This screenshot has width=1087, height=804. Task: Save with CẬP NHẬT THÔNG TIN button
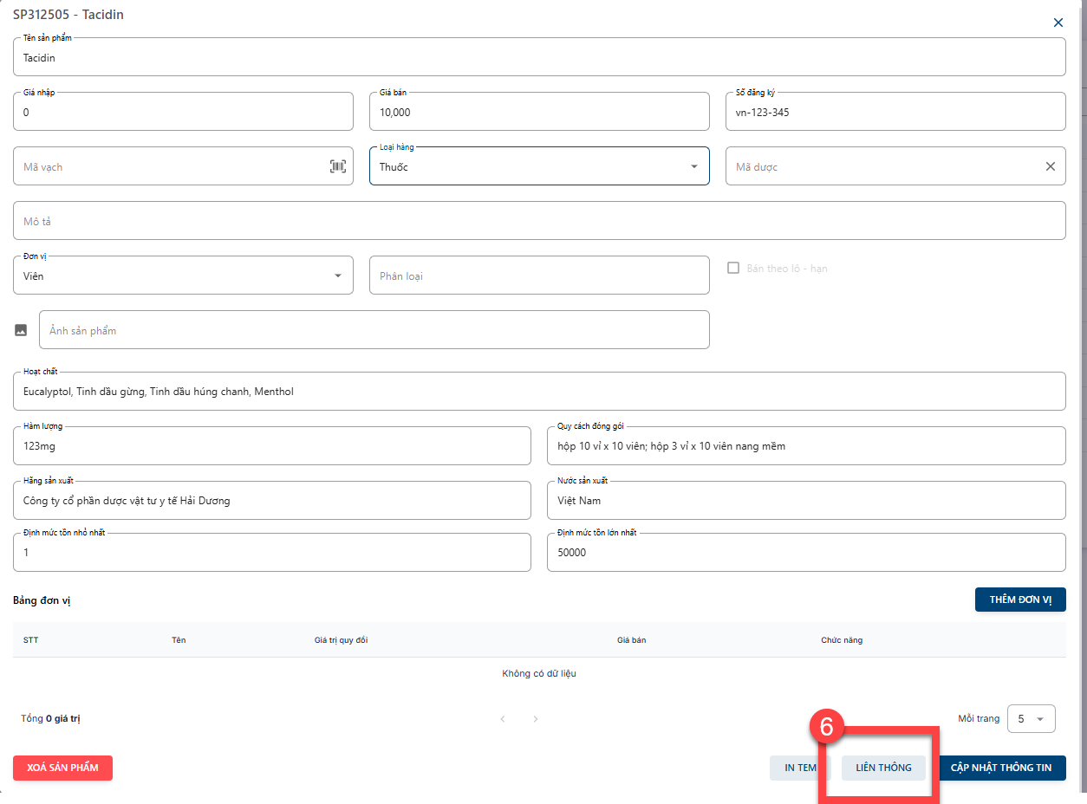point(1001,768)
